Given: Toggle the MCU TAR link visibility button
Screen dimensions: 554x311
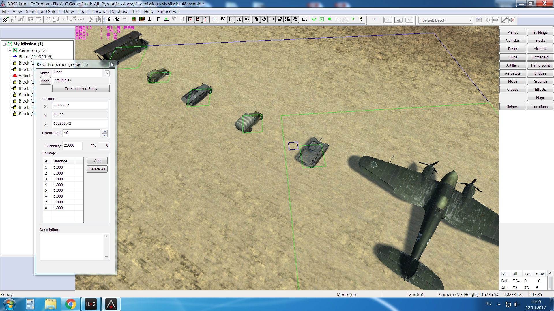Looking at the screenshot, I should [x=264, y=19].
